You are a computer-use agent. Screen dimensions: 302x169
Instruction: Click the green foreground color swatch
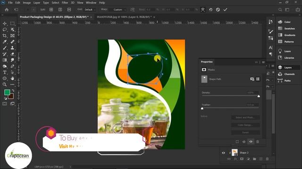click(x=7, y=92)
